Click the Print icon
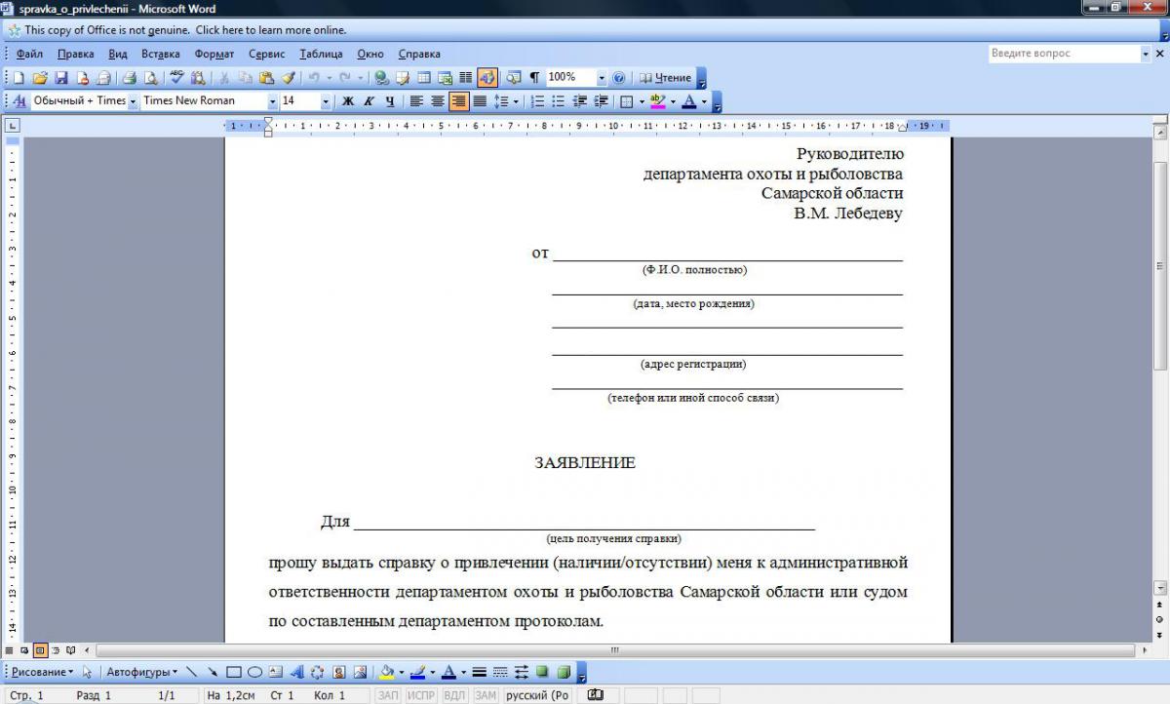Screen dimensions: 1170x704 [x=129, y=78]
